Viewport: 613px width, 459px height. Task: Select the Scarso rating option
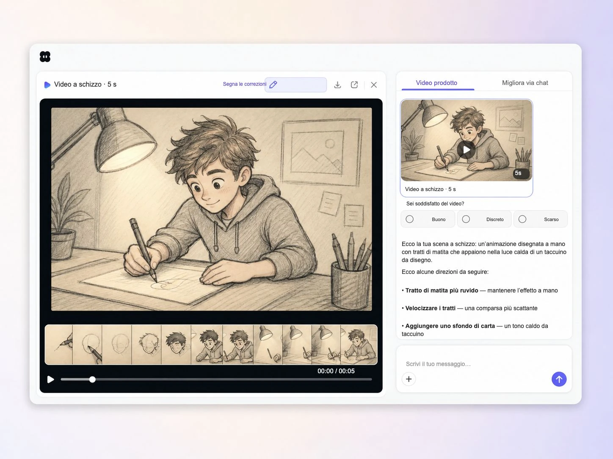pos(541,219)
